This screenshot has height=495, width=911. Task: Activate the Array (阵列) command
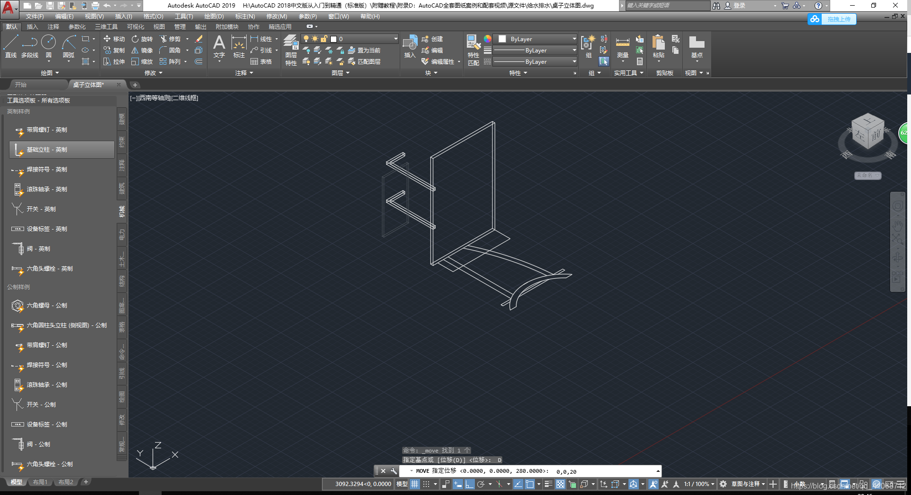(170, 61)
